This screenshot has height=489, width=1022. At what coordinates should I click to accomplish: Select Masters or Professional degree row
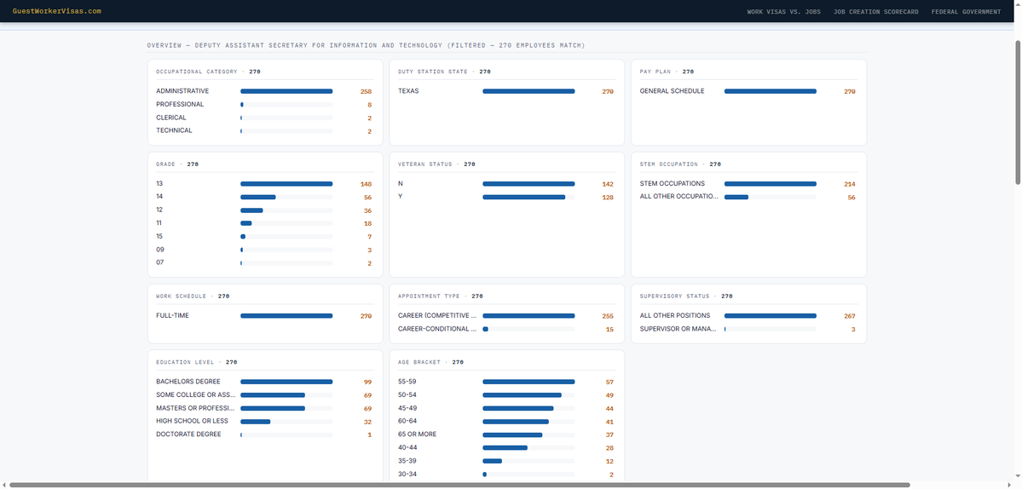click(x=265, y=408)
